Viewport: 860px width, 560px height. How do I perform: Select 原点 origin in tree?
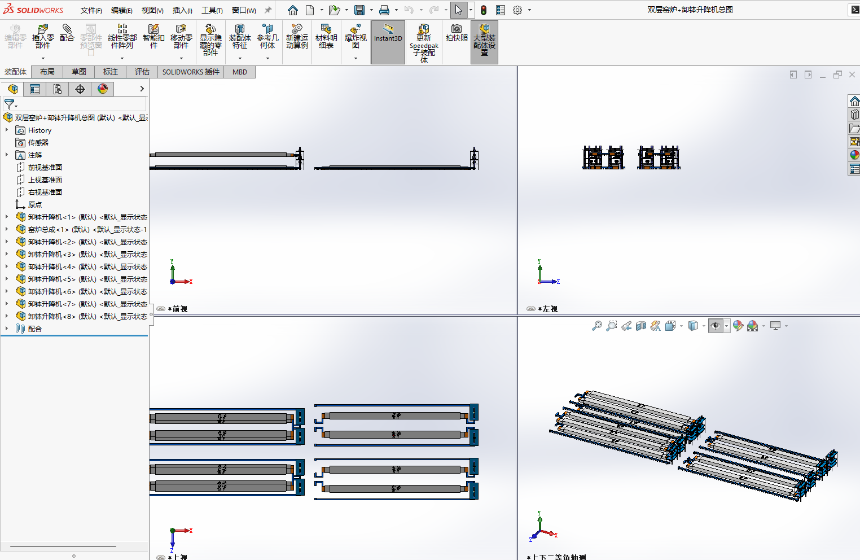coord(35,204)
